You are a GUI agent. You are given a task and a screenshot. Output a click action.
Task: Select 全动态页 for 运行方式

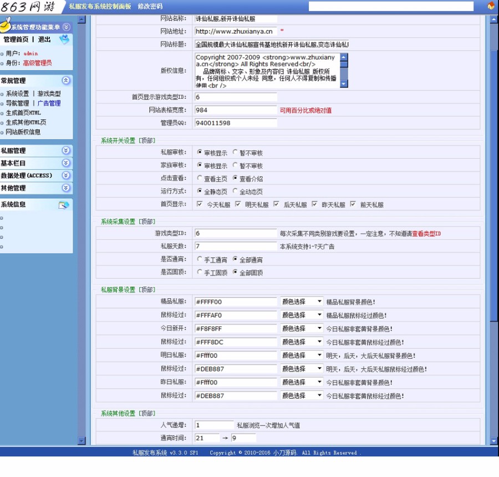[235, 191]
